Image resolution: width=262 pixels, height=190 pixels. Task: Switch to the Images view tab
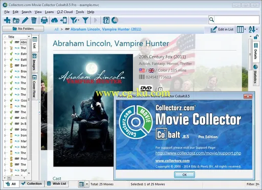tap(34, 62)
